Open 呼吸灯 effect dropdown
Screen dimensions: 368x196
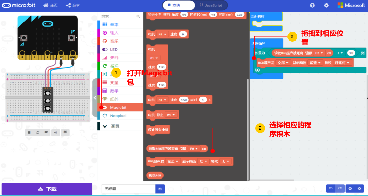click(x=343, y=63)
